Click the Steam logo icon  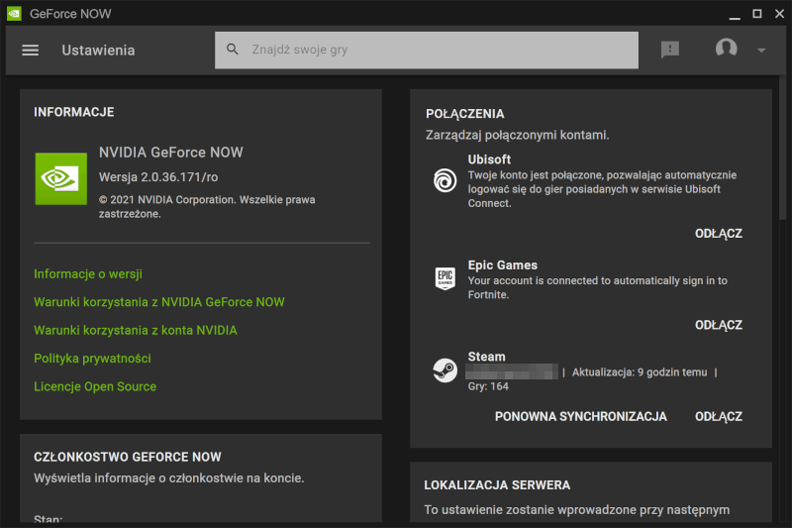(x=445, y=370)
